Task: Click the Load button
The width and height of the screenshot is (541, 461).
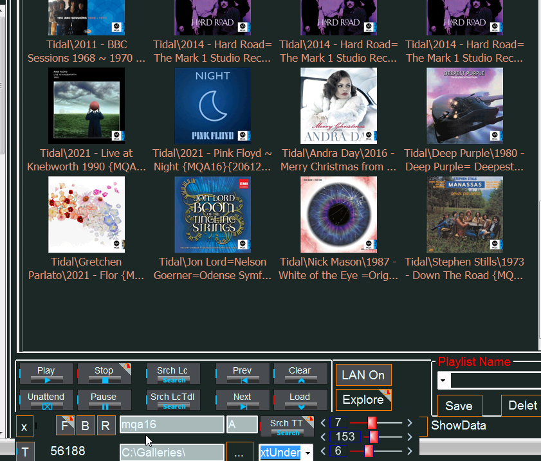Action: point(300,400)
